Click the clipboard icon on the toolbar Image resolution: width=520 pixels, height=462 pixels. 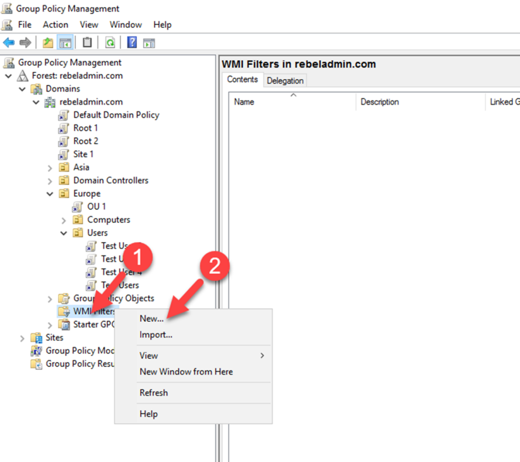point(86,42)
